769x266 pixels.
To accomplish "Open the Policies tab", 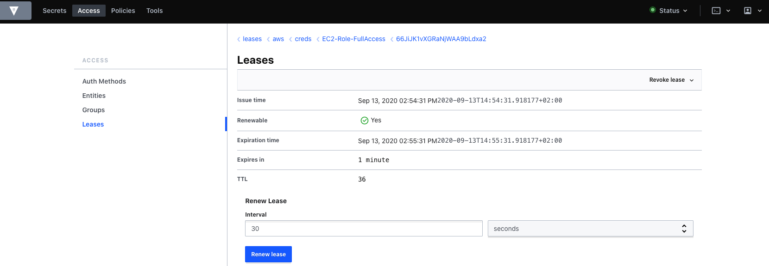I will click(x=123, y=11).
